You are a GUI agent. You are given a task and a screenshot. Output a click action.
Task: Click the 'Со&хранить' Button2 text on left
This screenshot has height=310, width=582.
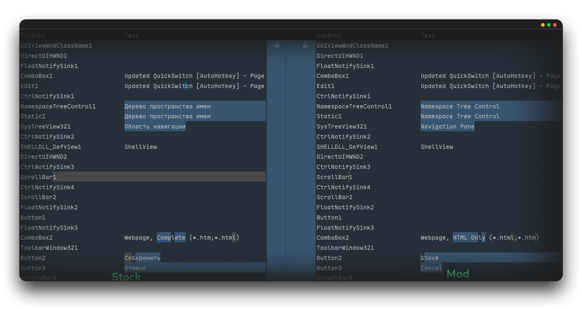(142, 258)
